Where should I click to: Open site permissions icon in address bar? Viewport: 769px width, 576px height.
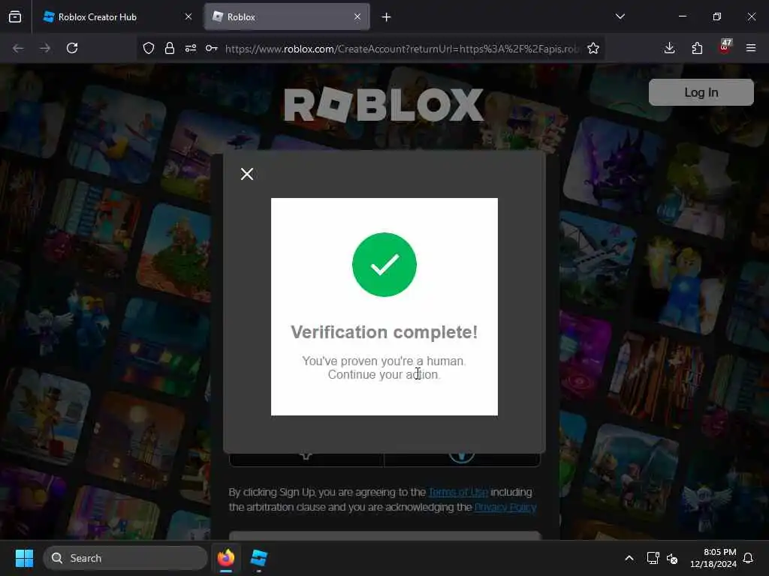coord(191,48)
